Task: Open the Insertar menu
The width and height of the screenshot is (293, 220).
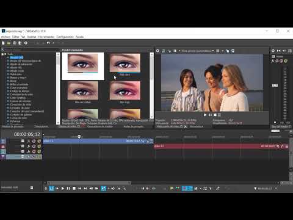Action: coord(32,37)
